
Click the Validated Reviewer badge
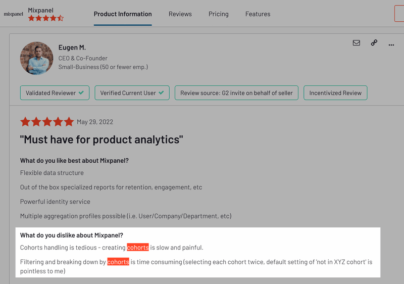(x=55, y=93)
